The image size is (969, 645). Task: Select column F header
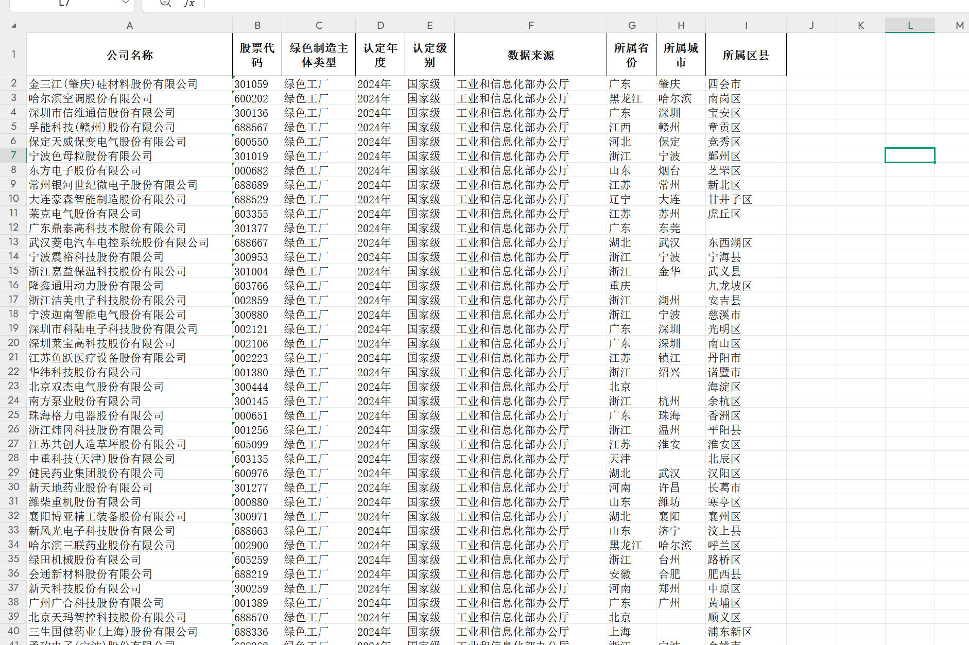(x=531, y=25)
